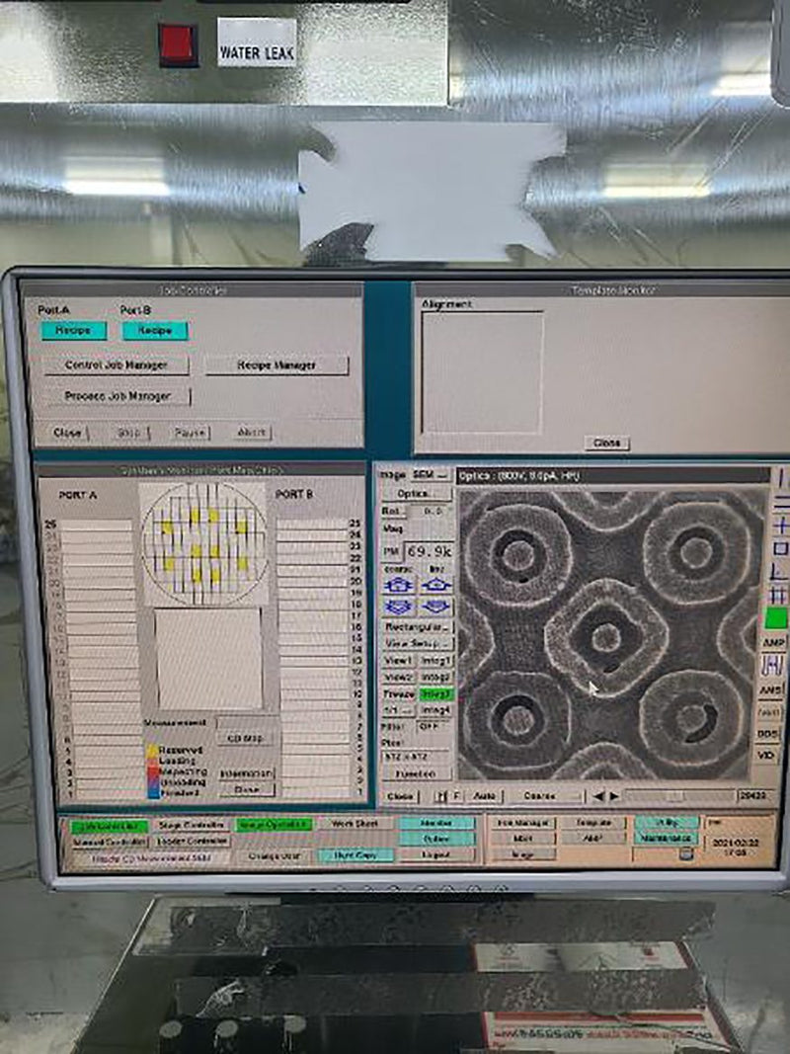Click Pause in Job Controller
This screenshot has height=1054, width=790.
pos(190,433)
